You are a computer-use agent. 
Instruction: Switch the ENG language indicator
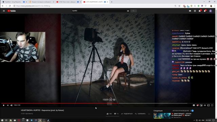[x=203, y=120]
